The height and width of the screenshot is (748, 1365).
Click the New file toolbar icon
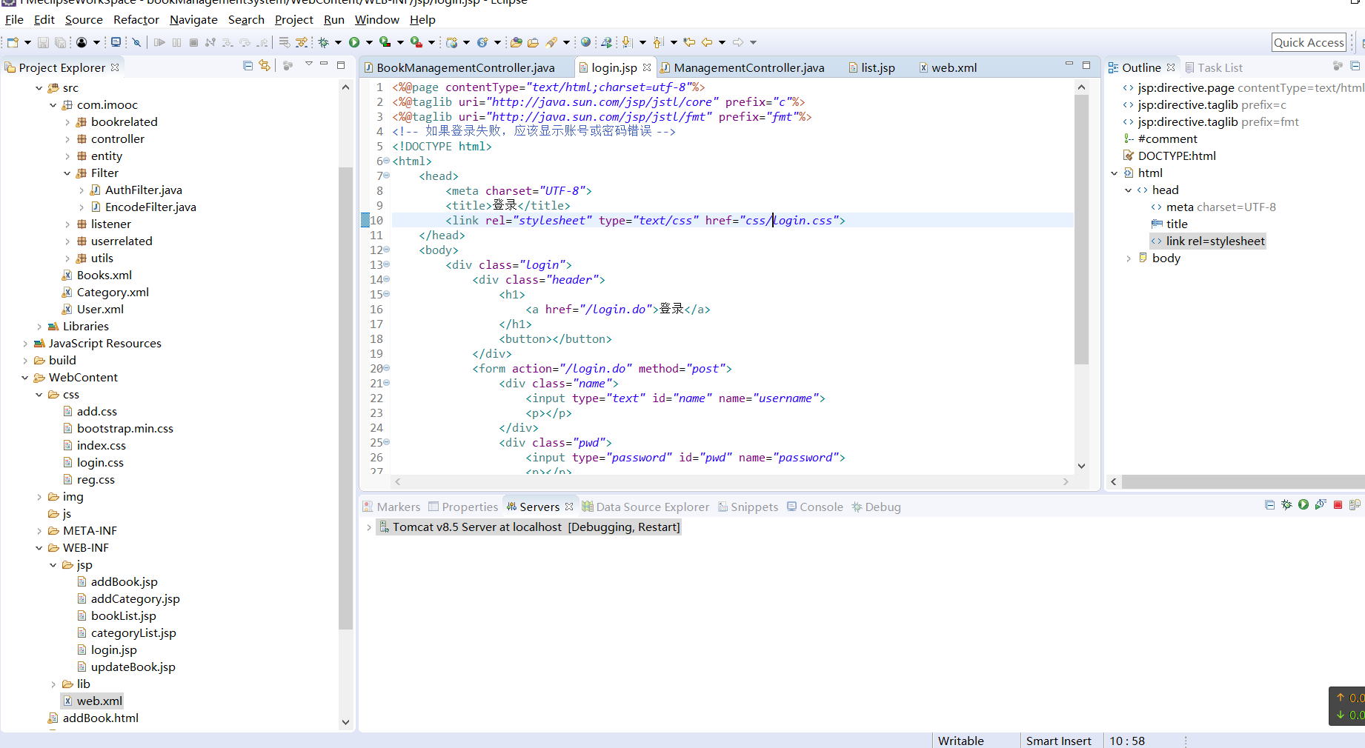tap(13, 42)
